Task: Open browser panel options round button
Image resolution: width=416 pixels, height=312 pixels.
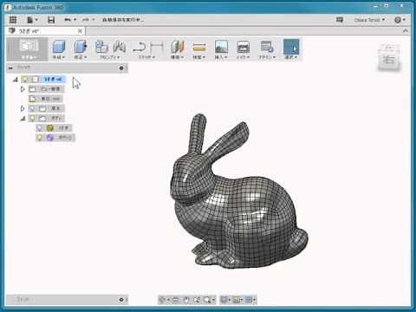Action: click(121, 68)
